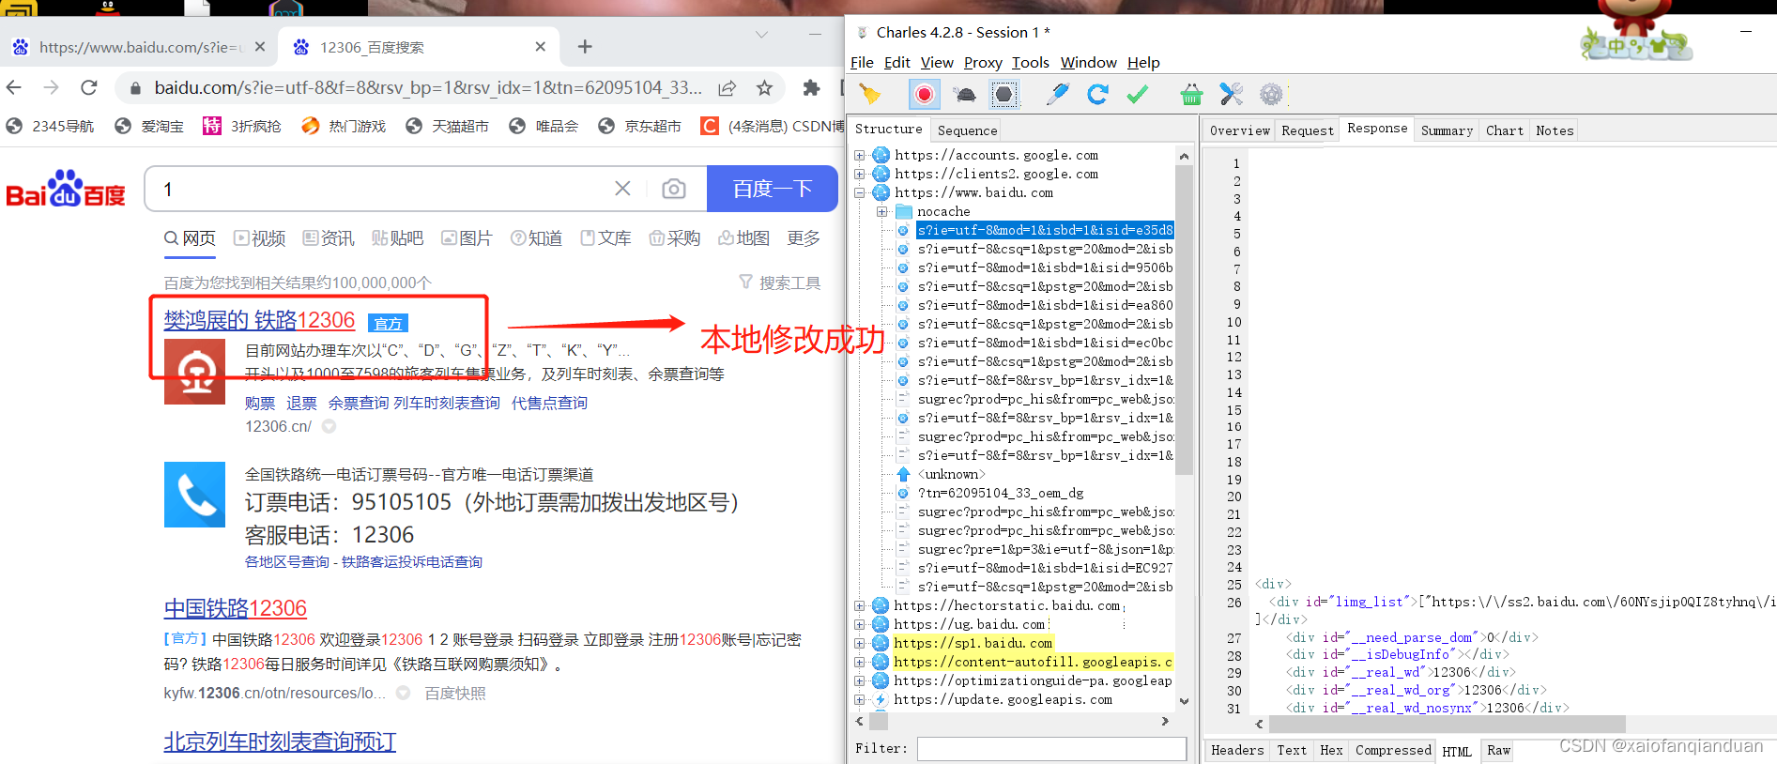Screen dimensions: 1777x764
Task: Expand the content-autofill.googleapis node
Action: [859, 662]
